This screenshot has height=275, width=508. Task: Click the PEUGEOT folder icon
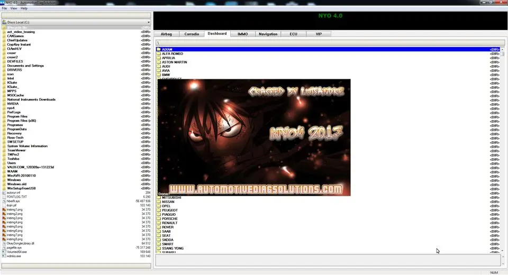point(159,210)
